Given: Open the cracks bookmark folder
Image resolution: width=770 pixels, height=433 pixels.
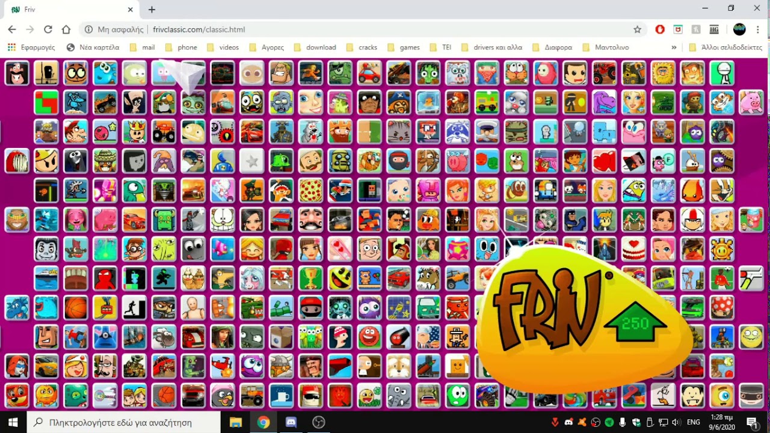Looking at the screenshot, I should [362, 47].
